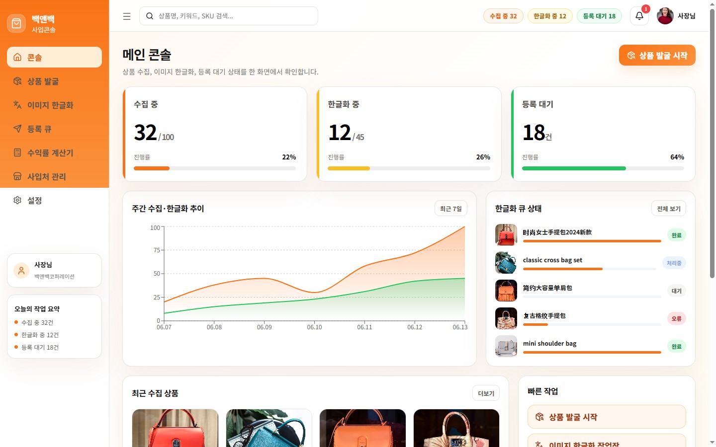Click the 수집 중 32 status pill
Image resolution: width=716 pixels, height=447 pixels.
pyautogui.click(x=503, y=16)
